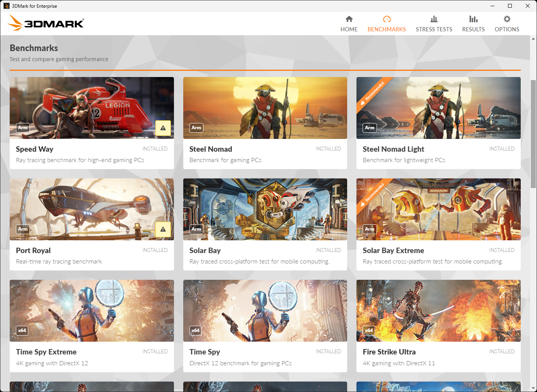Screen dimensions: 537x392
Task: Click 'Benchmark for lightweight PCs' description
Action: click(x=404, y=160)
